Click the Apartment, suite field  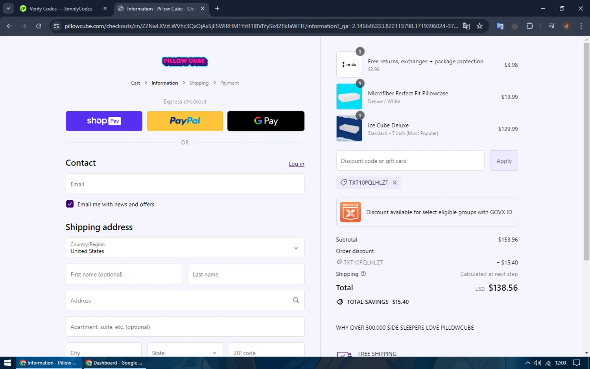[185, 327]
